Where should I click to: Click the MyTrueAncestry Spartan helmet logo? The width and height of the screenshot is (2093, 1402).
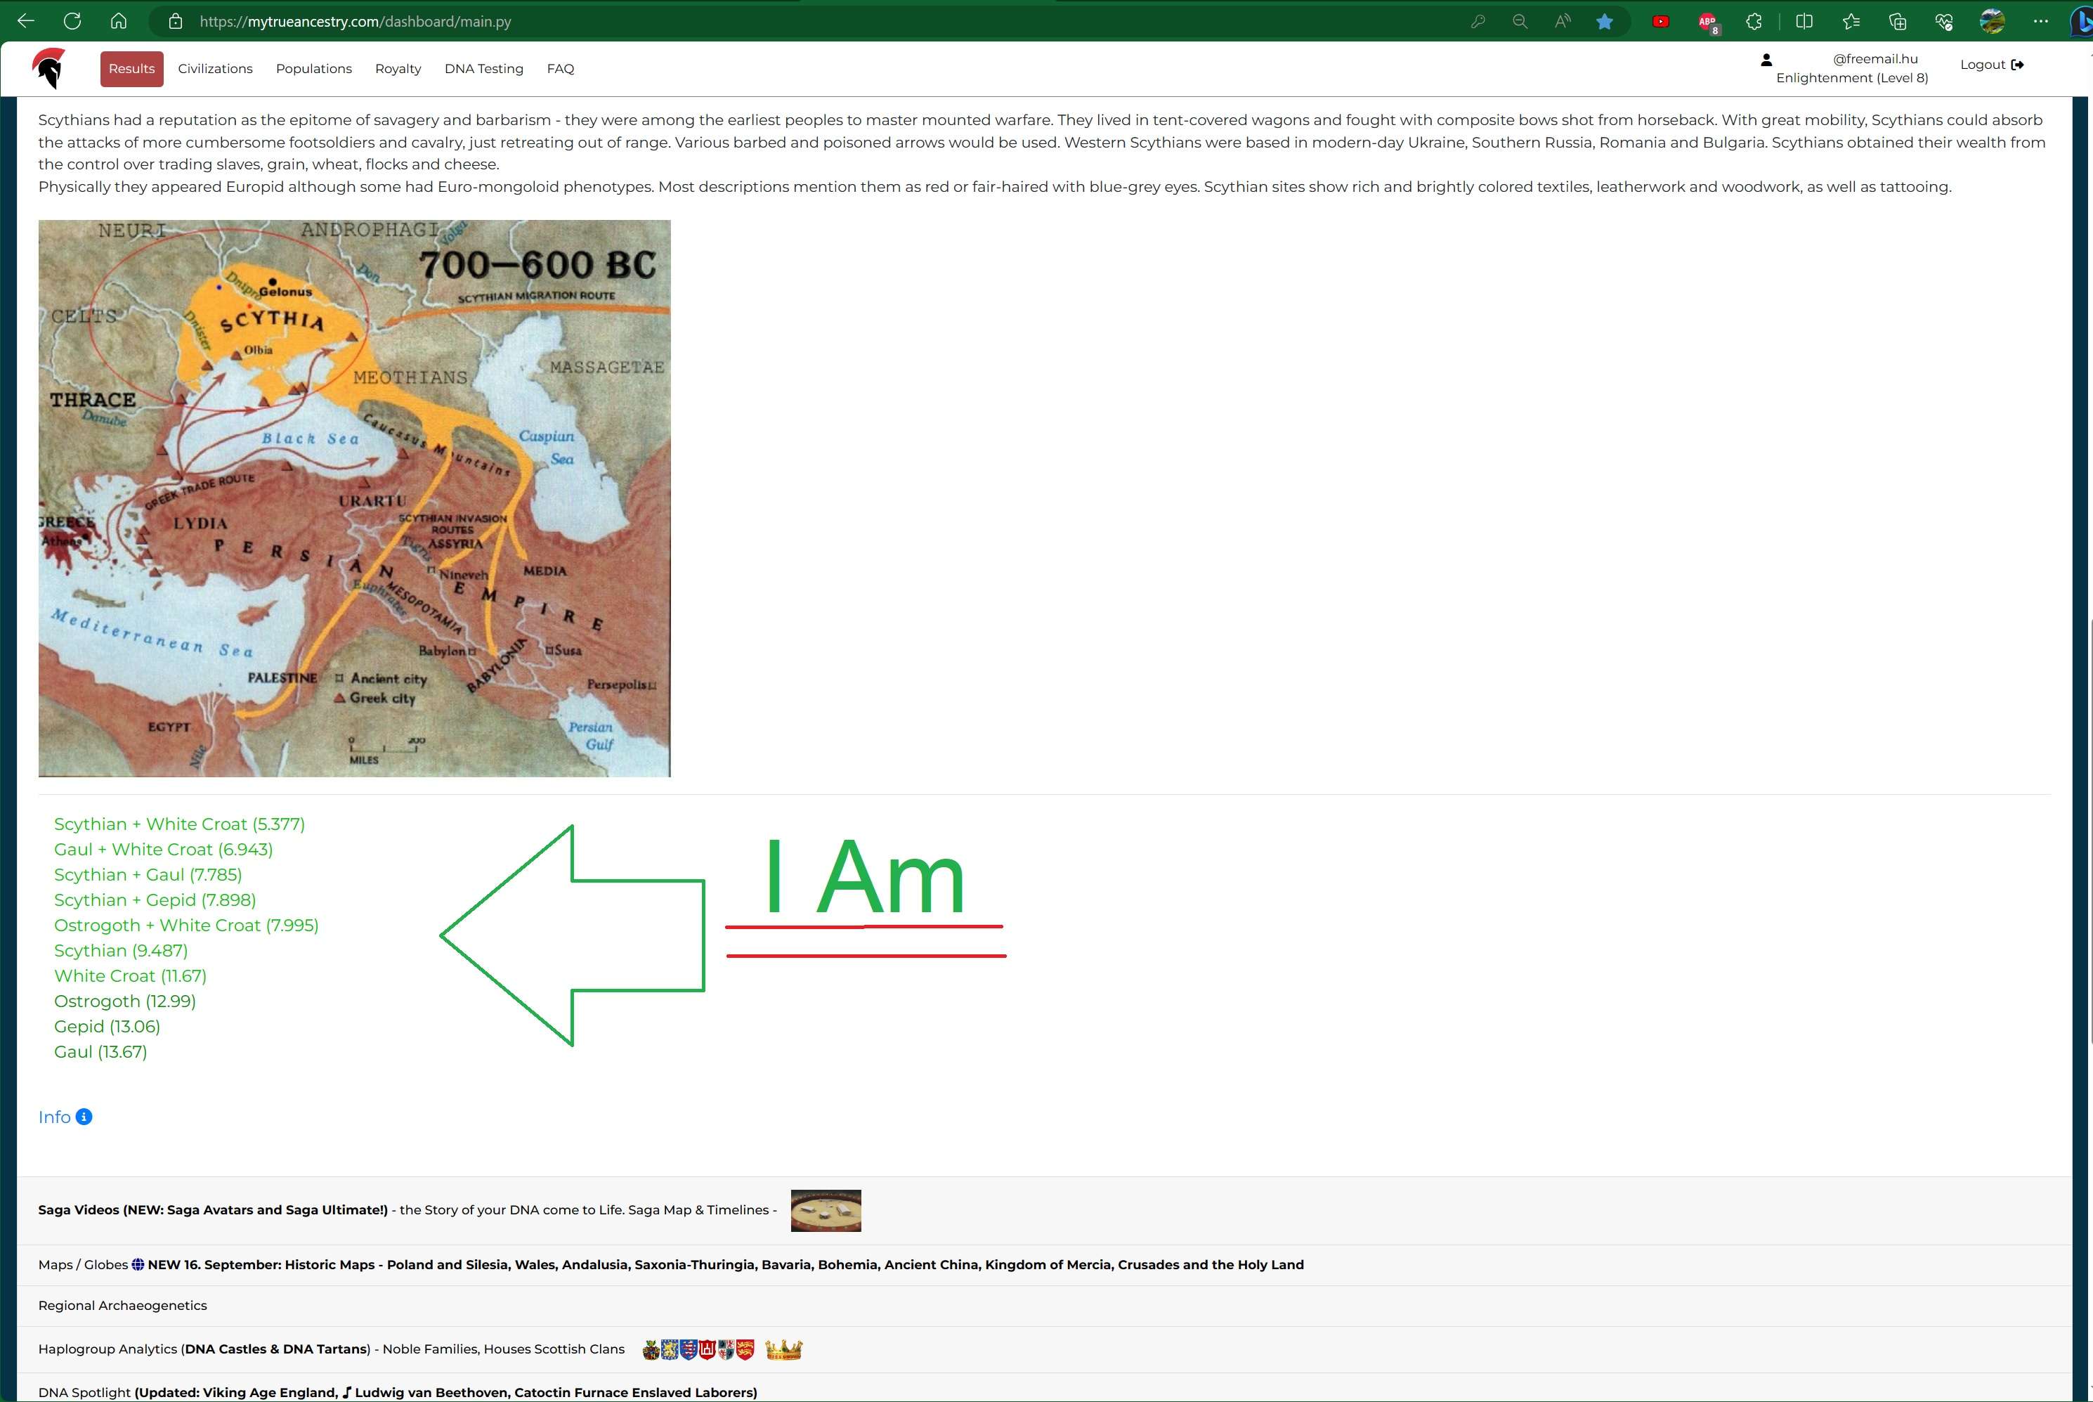(49, 68)
